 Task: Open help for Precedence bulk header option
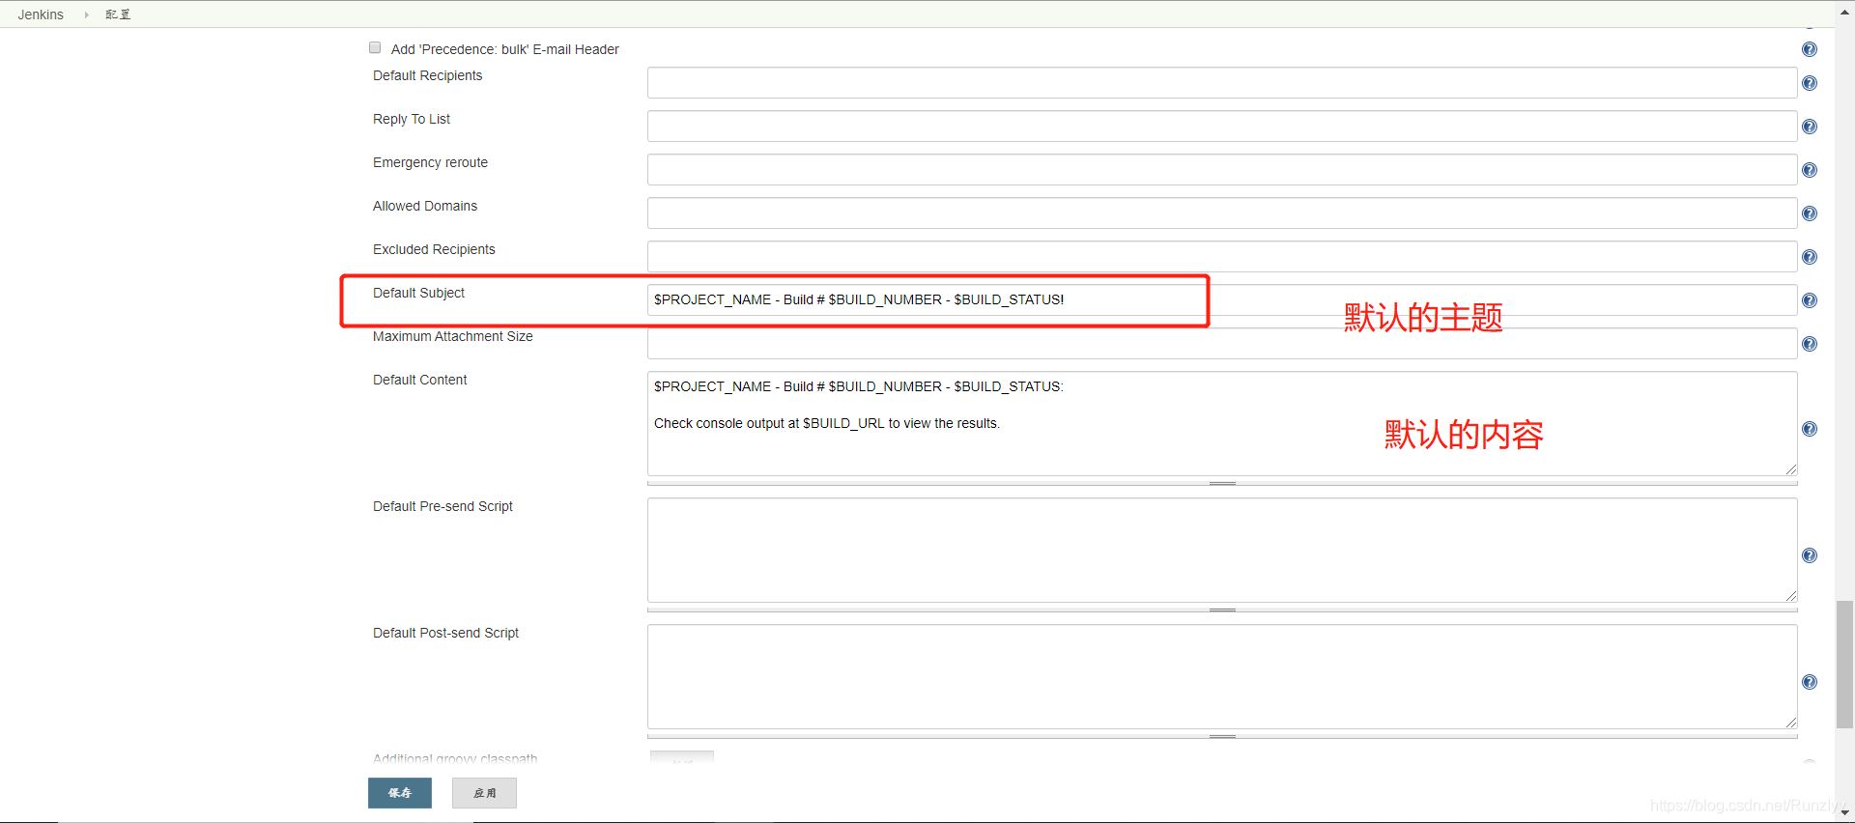point(1810,49)
